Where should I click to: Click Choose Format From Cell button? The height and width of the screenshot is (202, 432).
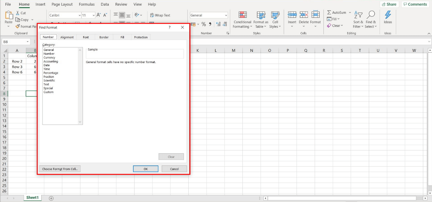coord(60,169)
